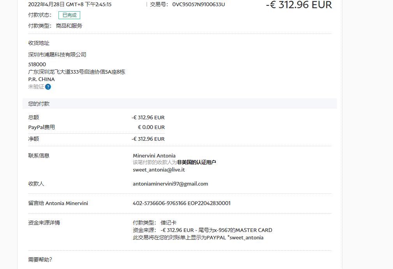Click the blue help icon beside 未验证
The height and width of the screenshot is (269, 393).
tap(48, 87)
